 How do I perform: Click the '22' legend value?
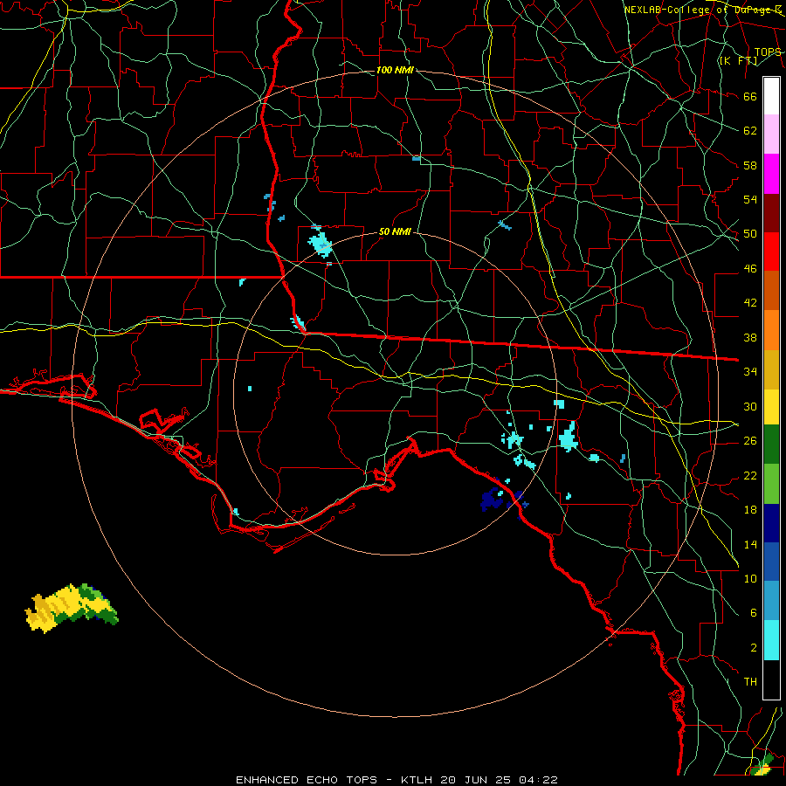[750, 475]
